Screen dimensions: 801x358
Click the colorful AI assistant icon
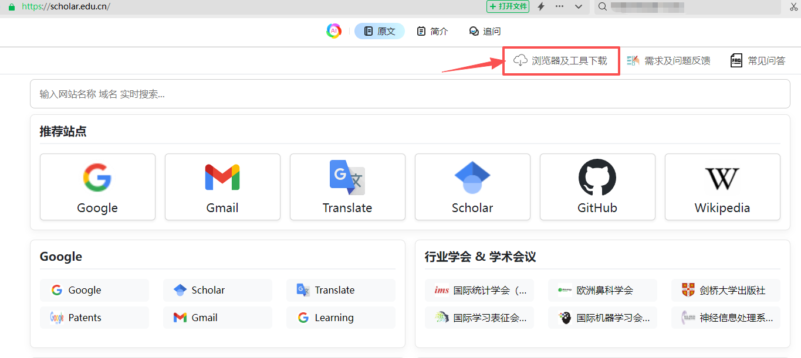coord(334,31)
